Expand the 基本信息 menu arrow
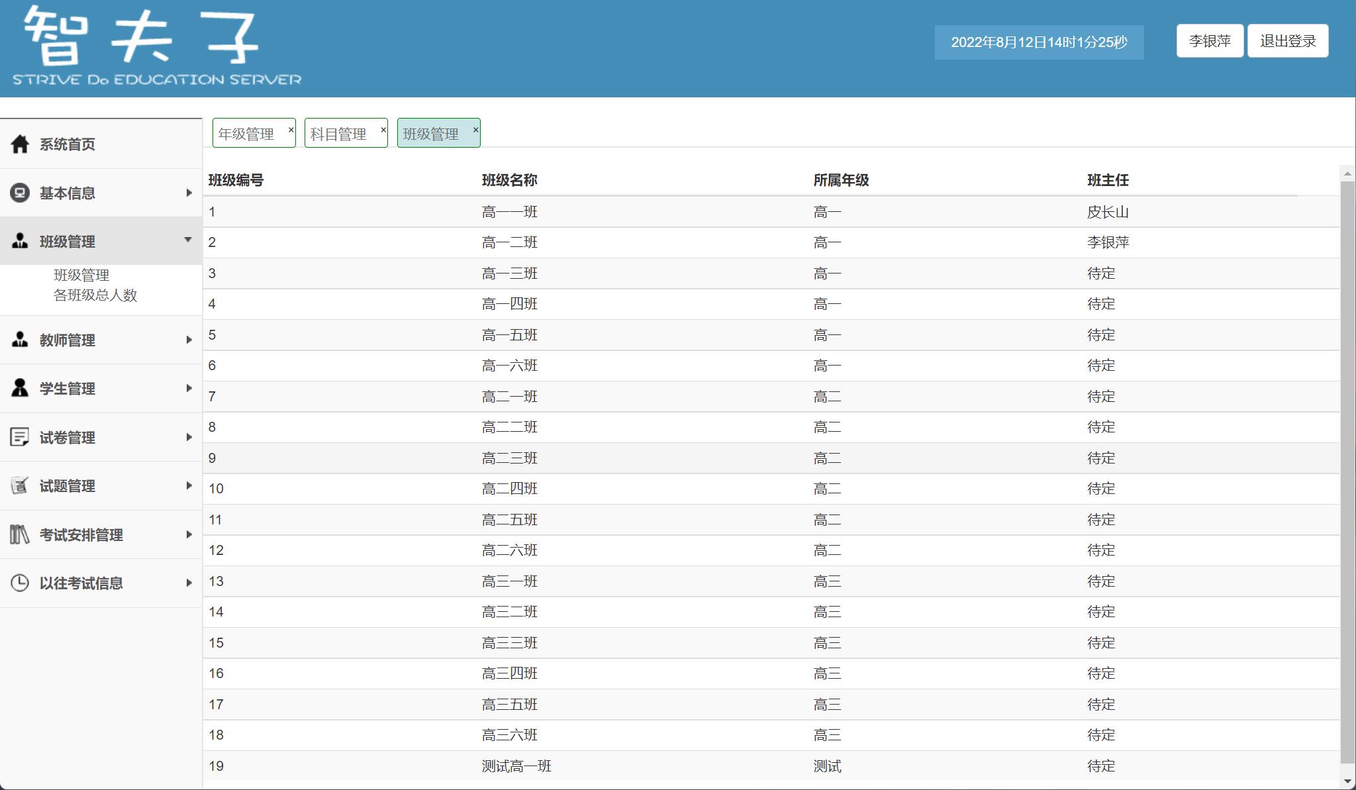Screen dimensions: 1356x790 click(189, 193)
